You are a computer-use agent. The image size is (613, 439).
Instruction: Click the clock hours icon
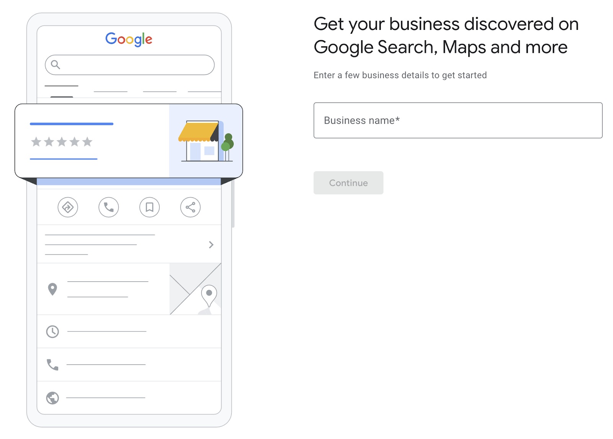pyautogui.click(x=52, y=331)
